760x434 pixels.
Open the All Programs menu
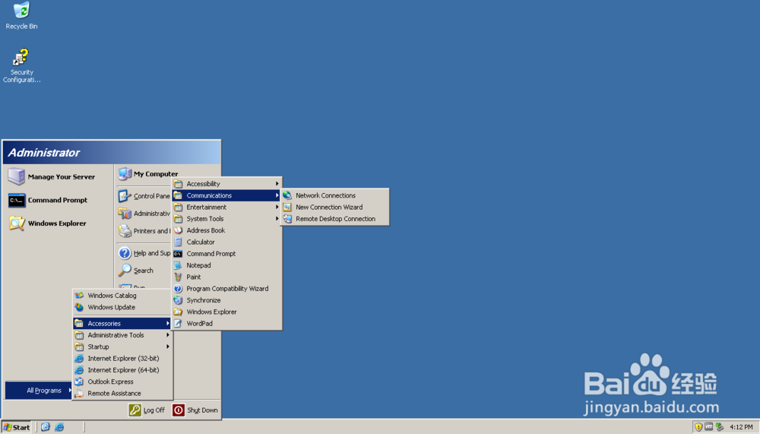pos(39,391)
